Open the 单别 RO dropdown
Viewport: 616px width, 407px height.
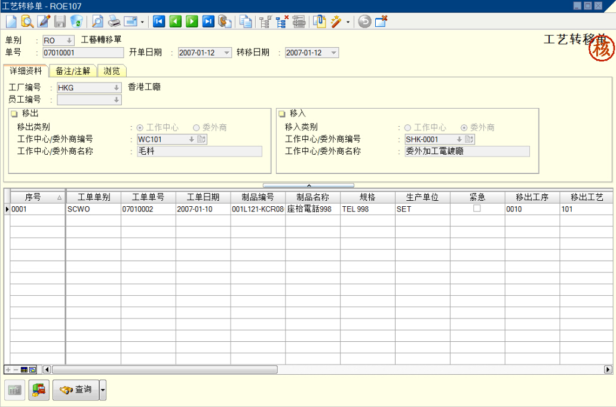click(x=69, y=41)
